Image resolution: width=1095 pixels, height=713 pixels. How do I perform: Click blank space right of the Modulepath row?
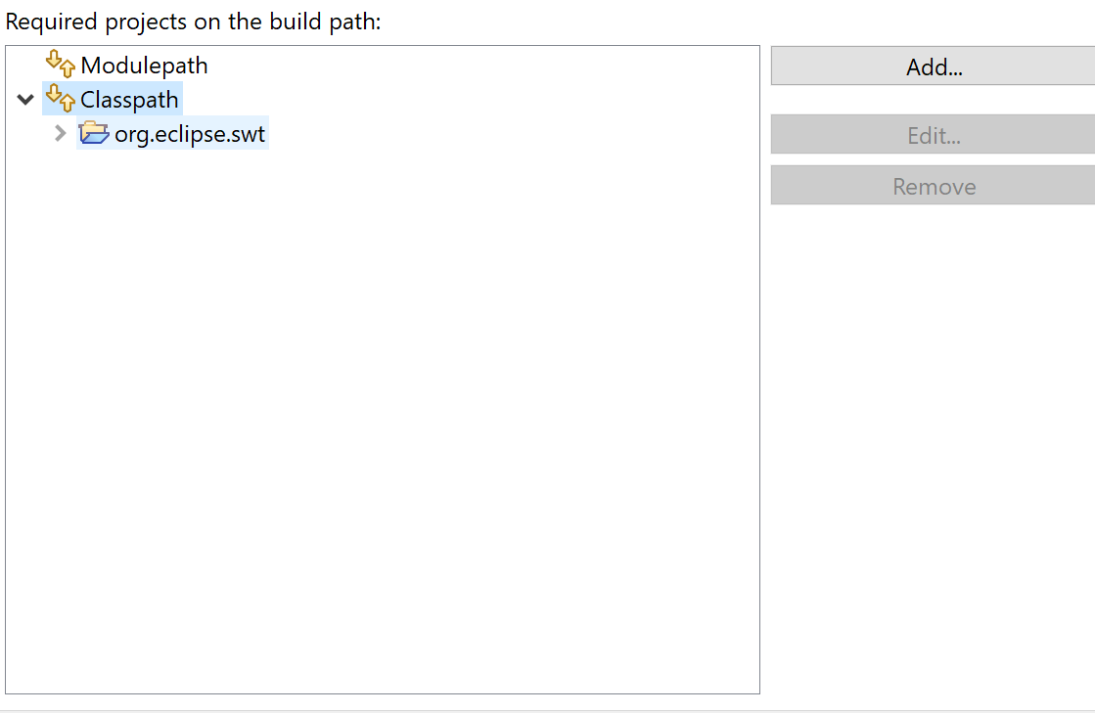click(x=470, y=66)
